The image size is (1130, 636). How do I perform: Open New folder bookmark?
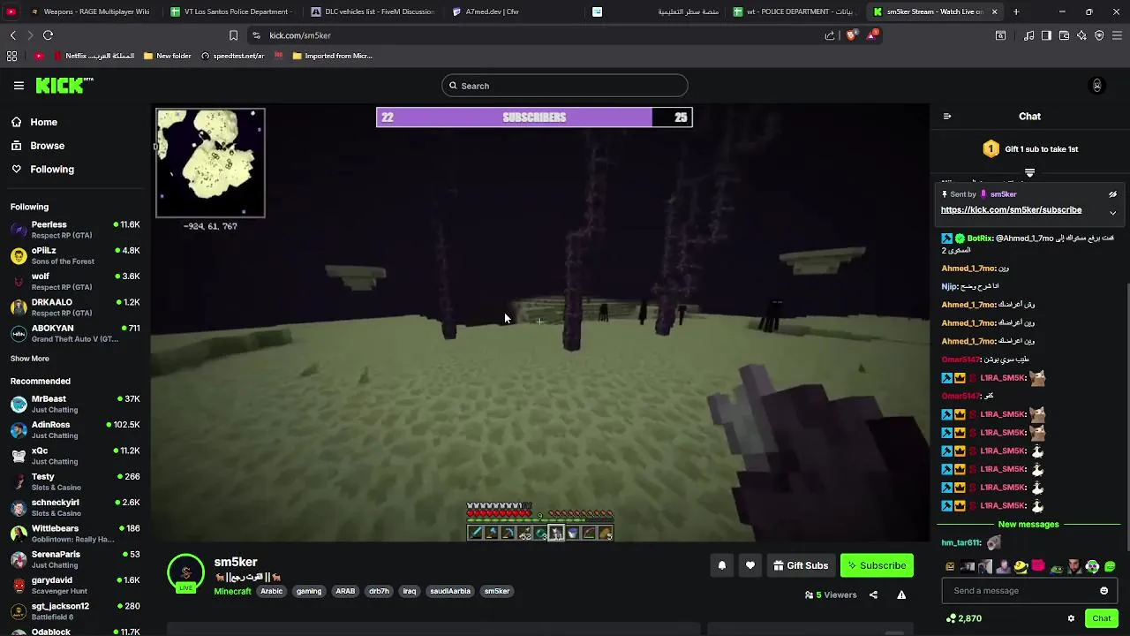168,56
